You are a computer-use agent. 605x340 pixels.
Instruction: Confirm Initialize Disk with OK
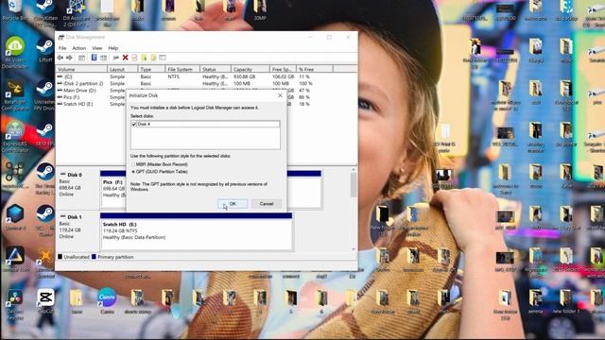[233, 204]
